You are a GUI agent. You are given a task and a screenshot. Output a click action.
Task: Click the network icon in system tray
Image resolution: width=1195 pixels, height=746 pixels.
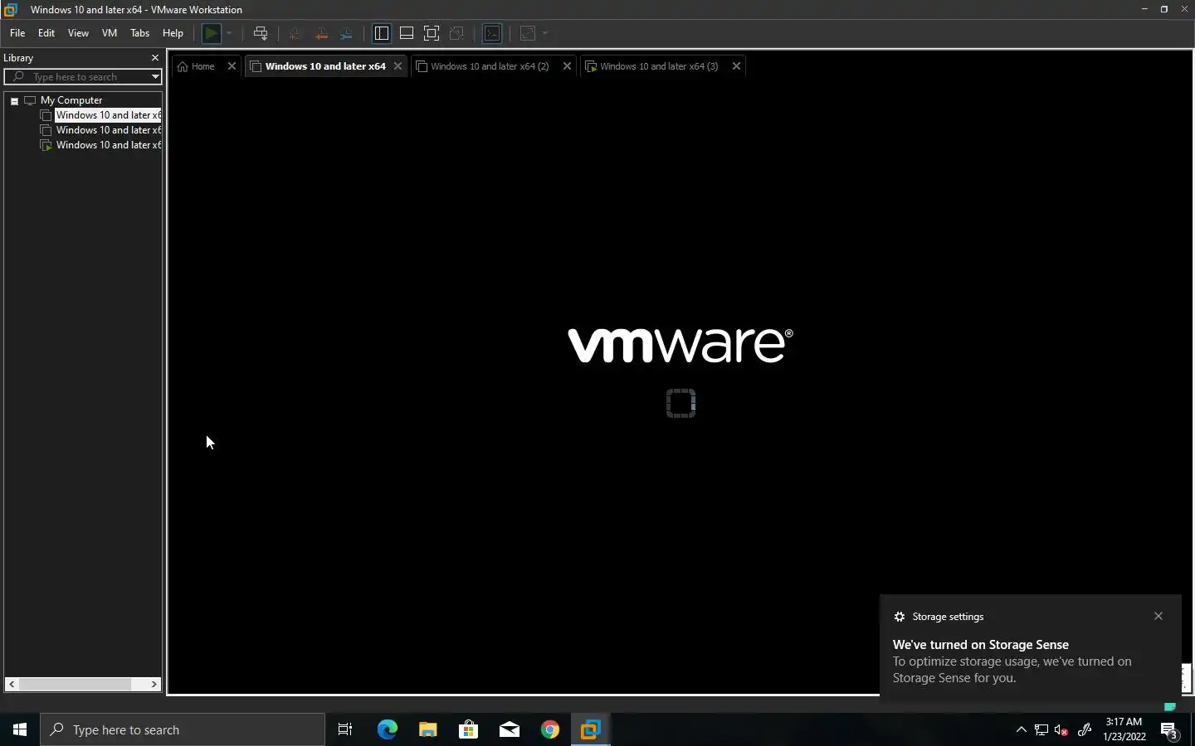pyautogui.click(x=1041, y=730)
